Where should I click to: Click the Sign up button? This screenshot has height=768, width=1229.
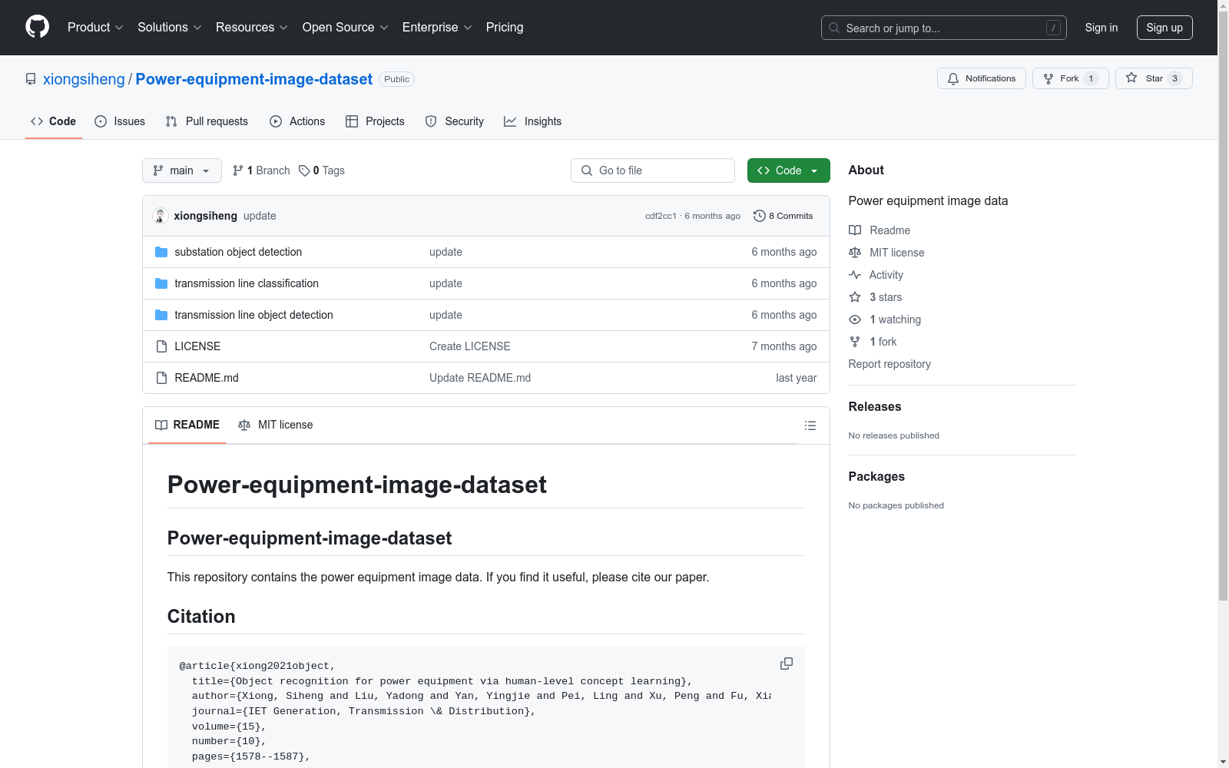pos(1164,28)
